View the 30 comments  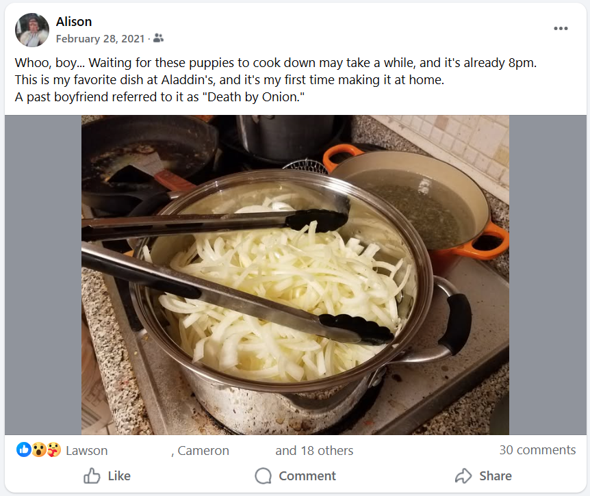(x=537, y=449)
